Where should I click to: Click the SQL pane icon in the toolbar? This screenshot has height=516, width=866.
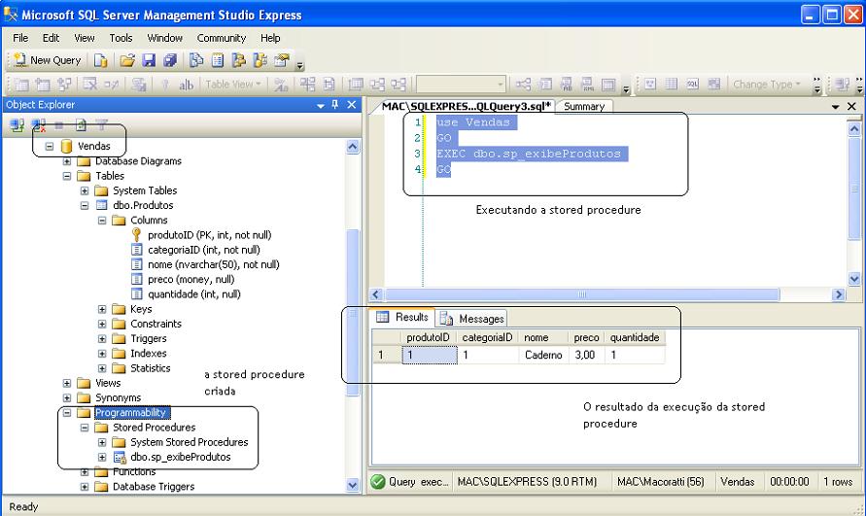[693, 84]
